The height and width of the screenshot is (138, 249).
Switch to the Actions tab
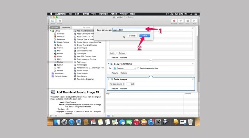pos(55,28)
